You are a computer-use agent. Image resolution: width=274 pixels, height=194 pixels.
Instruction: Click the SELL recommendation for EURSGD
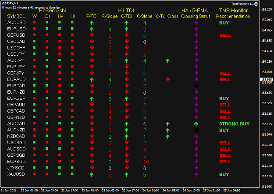coord(225,162)
